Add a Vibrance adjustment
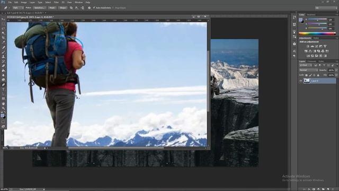This screenshot has height=191, width=339. (325, 46)
